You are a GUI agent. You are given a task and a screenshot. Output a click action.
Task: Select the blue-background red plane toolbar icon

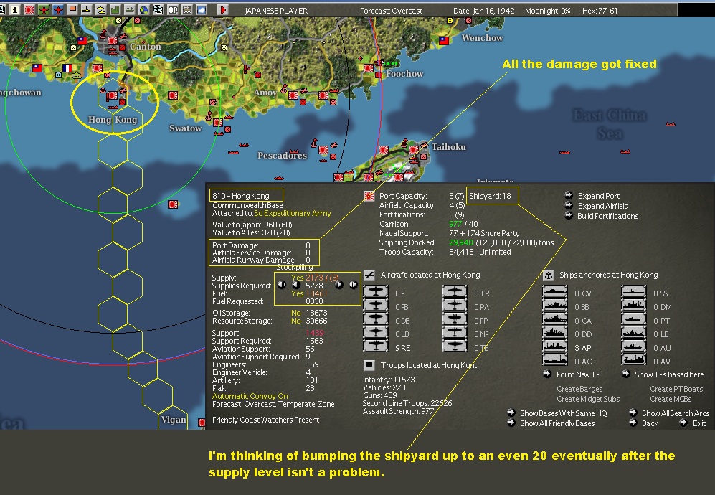click(58, 9)
